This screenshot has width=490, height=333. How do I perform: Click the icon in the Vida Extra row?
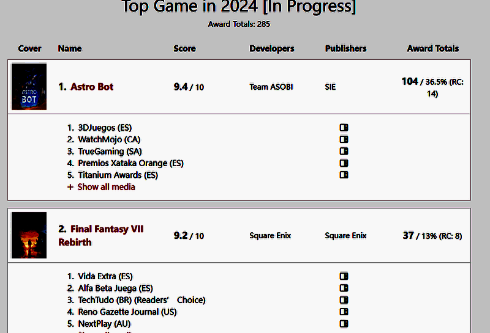coord(344,276)
